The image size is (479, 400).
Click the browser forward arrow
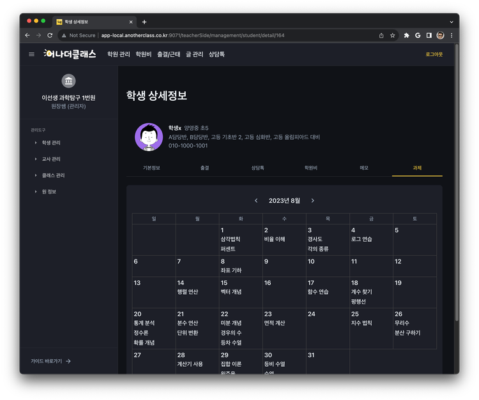tap(38, 35)
